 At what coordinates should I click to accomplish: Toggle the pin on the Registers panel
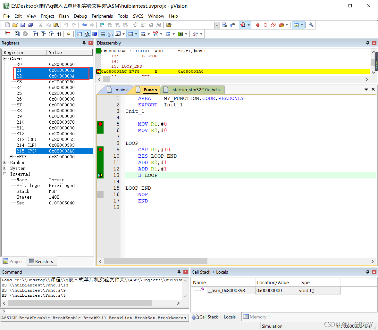click(84, 43)
